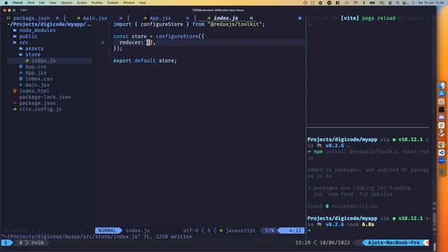Close the App.jsx tab
The height and width of the screenshot is (252, 448).
click(188, 18)
